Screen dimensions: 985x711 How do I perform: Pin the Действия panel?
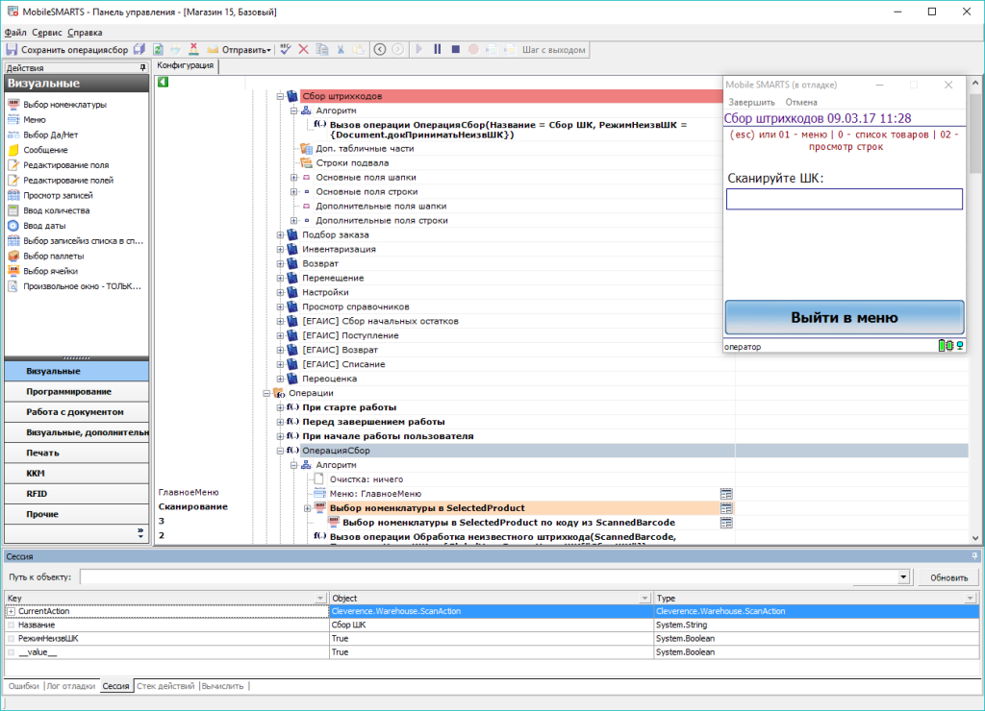[x=142, y=67]
